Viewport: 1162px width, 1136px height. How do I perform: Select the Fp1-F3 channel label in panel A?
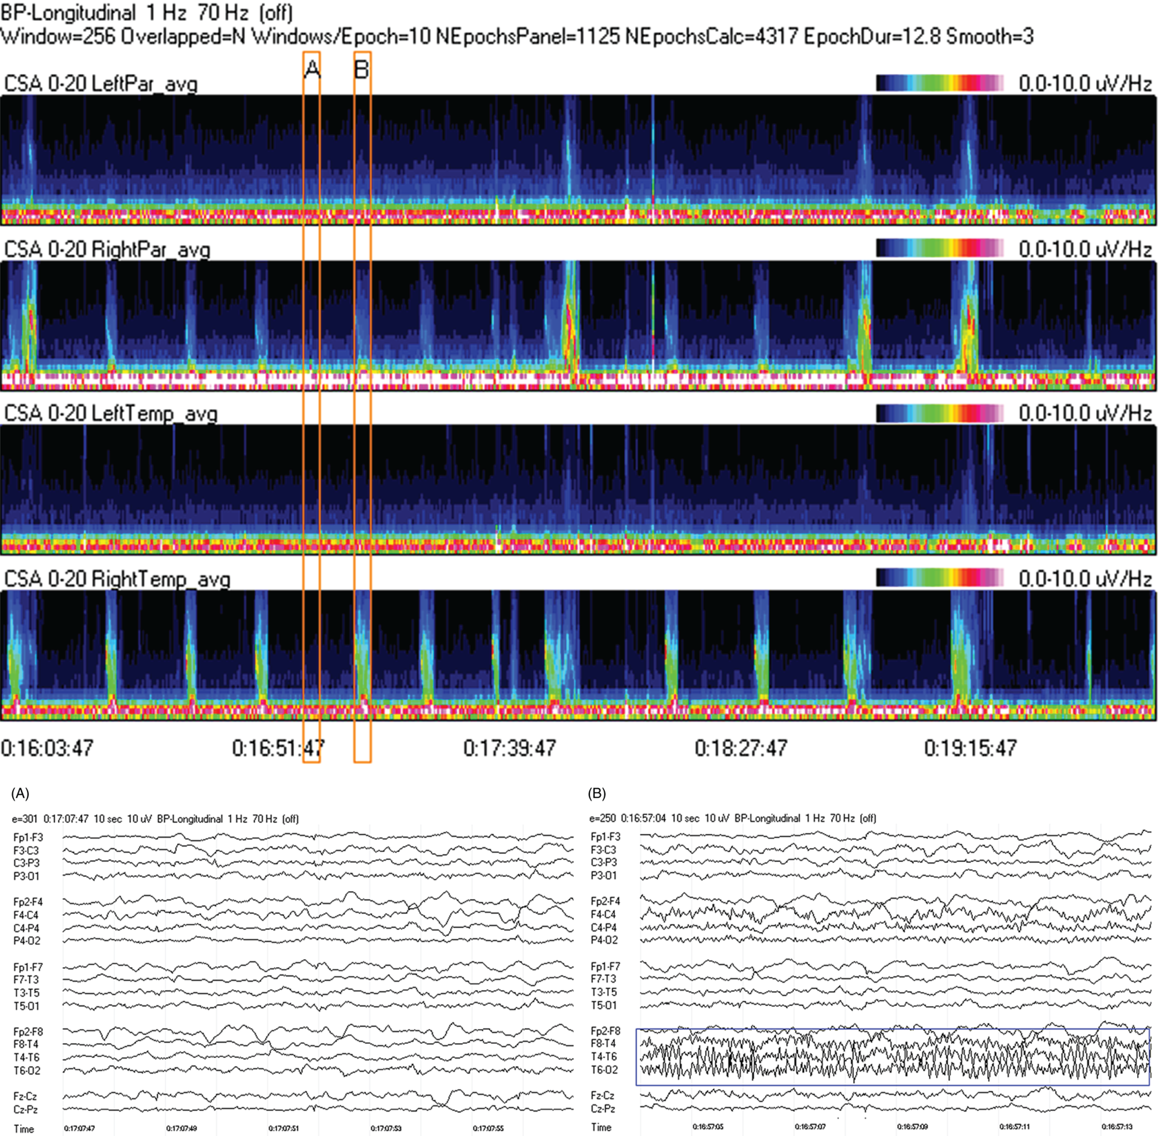(x=28, y=837)
